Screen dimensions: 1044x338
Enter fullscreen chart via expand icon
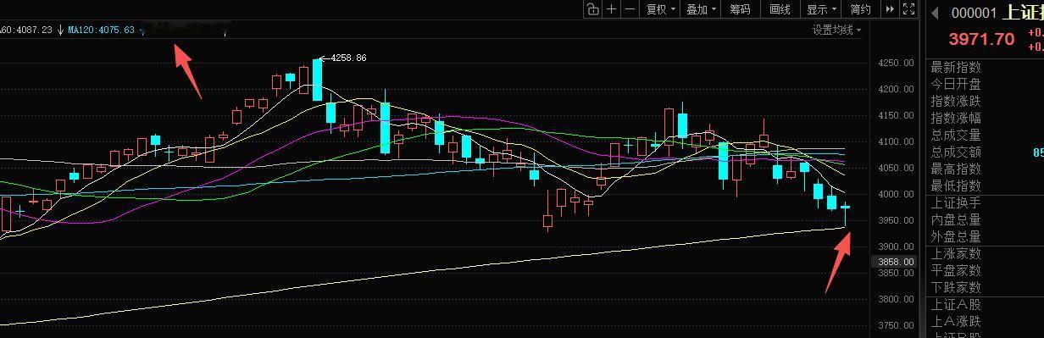(x=909, y=9)
